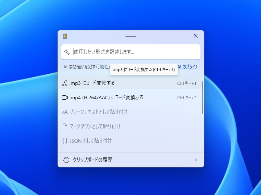The height and width of the screenshot is (195, 261).
Task: Click the music note icon for mp3
Action: (x=65, y=83)
